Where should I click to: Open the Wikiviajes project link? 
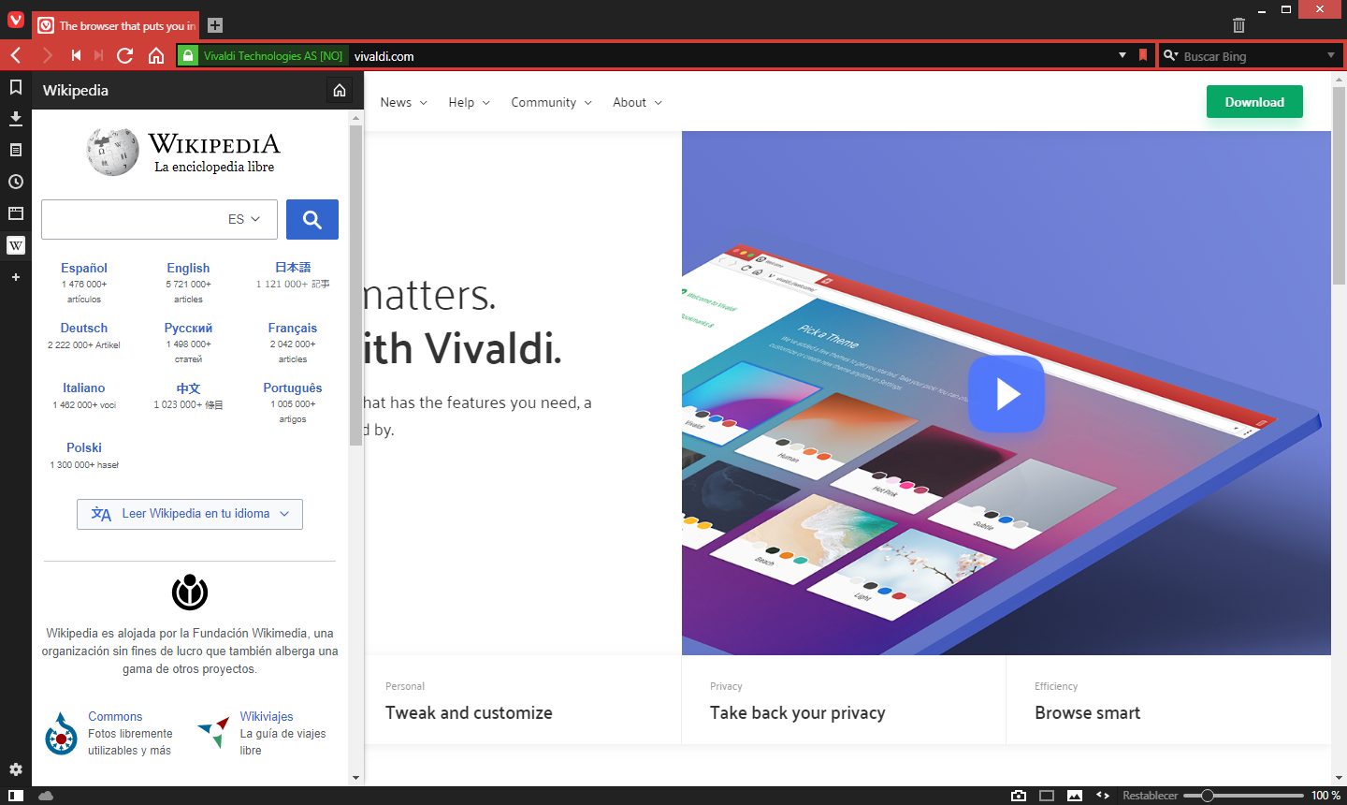(267, 716)
